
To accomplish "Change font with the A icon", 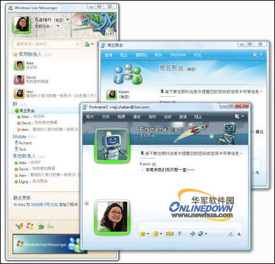I will click(x=239, y=234).
